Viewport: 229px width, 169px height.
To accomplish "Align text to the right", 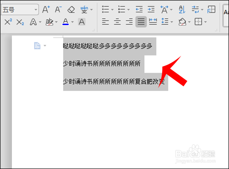I will coord(129,21).
